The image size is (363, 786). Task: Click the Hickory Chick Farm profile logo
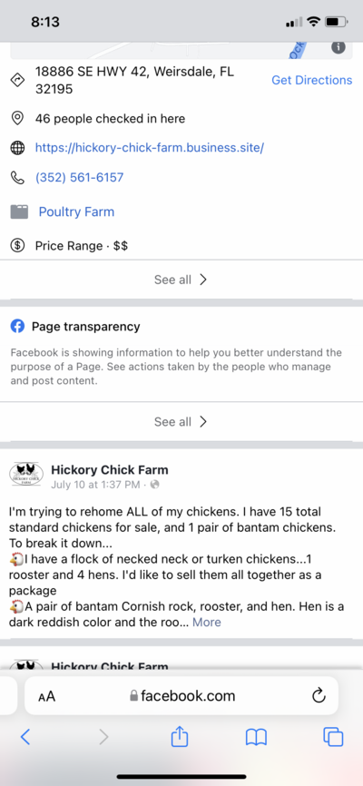tap(26, 475)
